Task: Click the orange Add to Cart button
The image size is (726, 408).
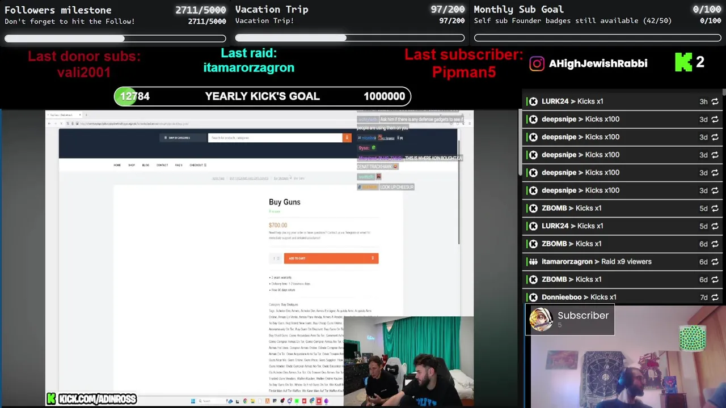Action: (331, 258)
